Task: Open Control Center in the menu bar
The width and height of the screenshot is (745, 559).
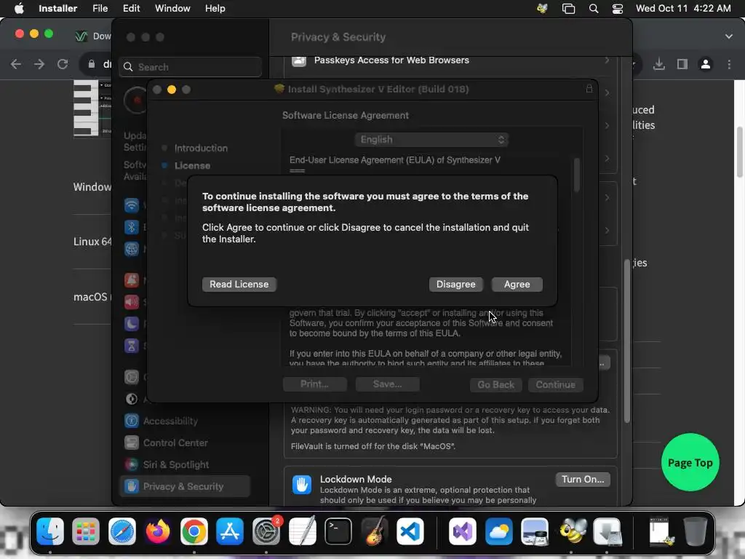Action: [617, 9]
